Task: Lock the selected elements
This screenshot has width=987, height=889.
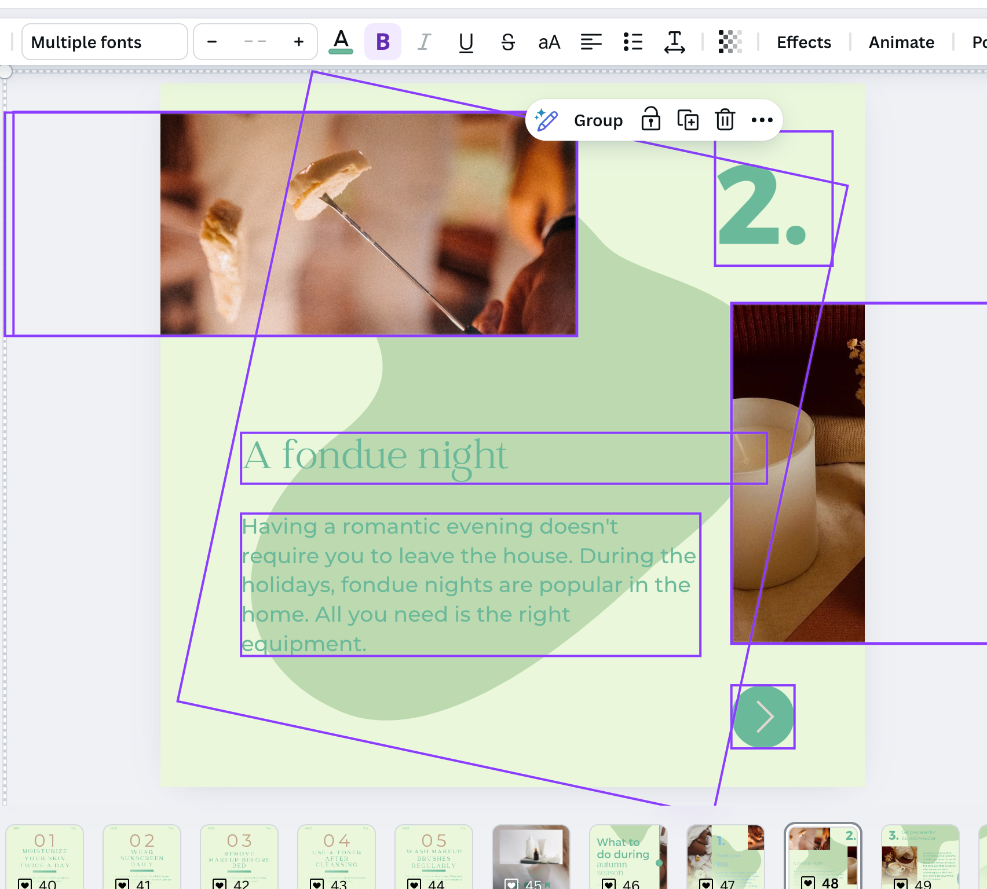Action: (x=651, y=120)
